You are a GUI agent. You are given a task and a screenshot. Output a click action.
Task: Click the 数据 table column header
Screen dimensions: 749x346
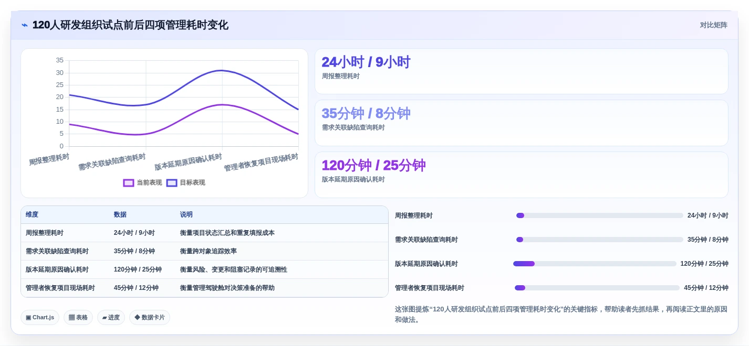click(120, 214)
